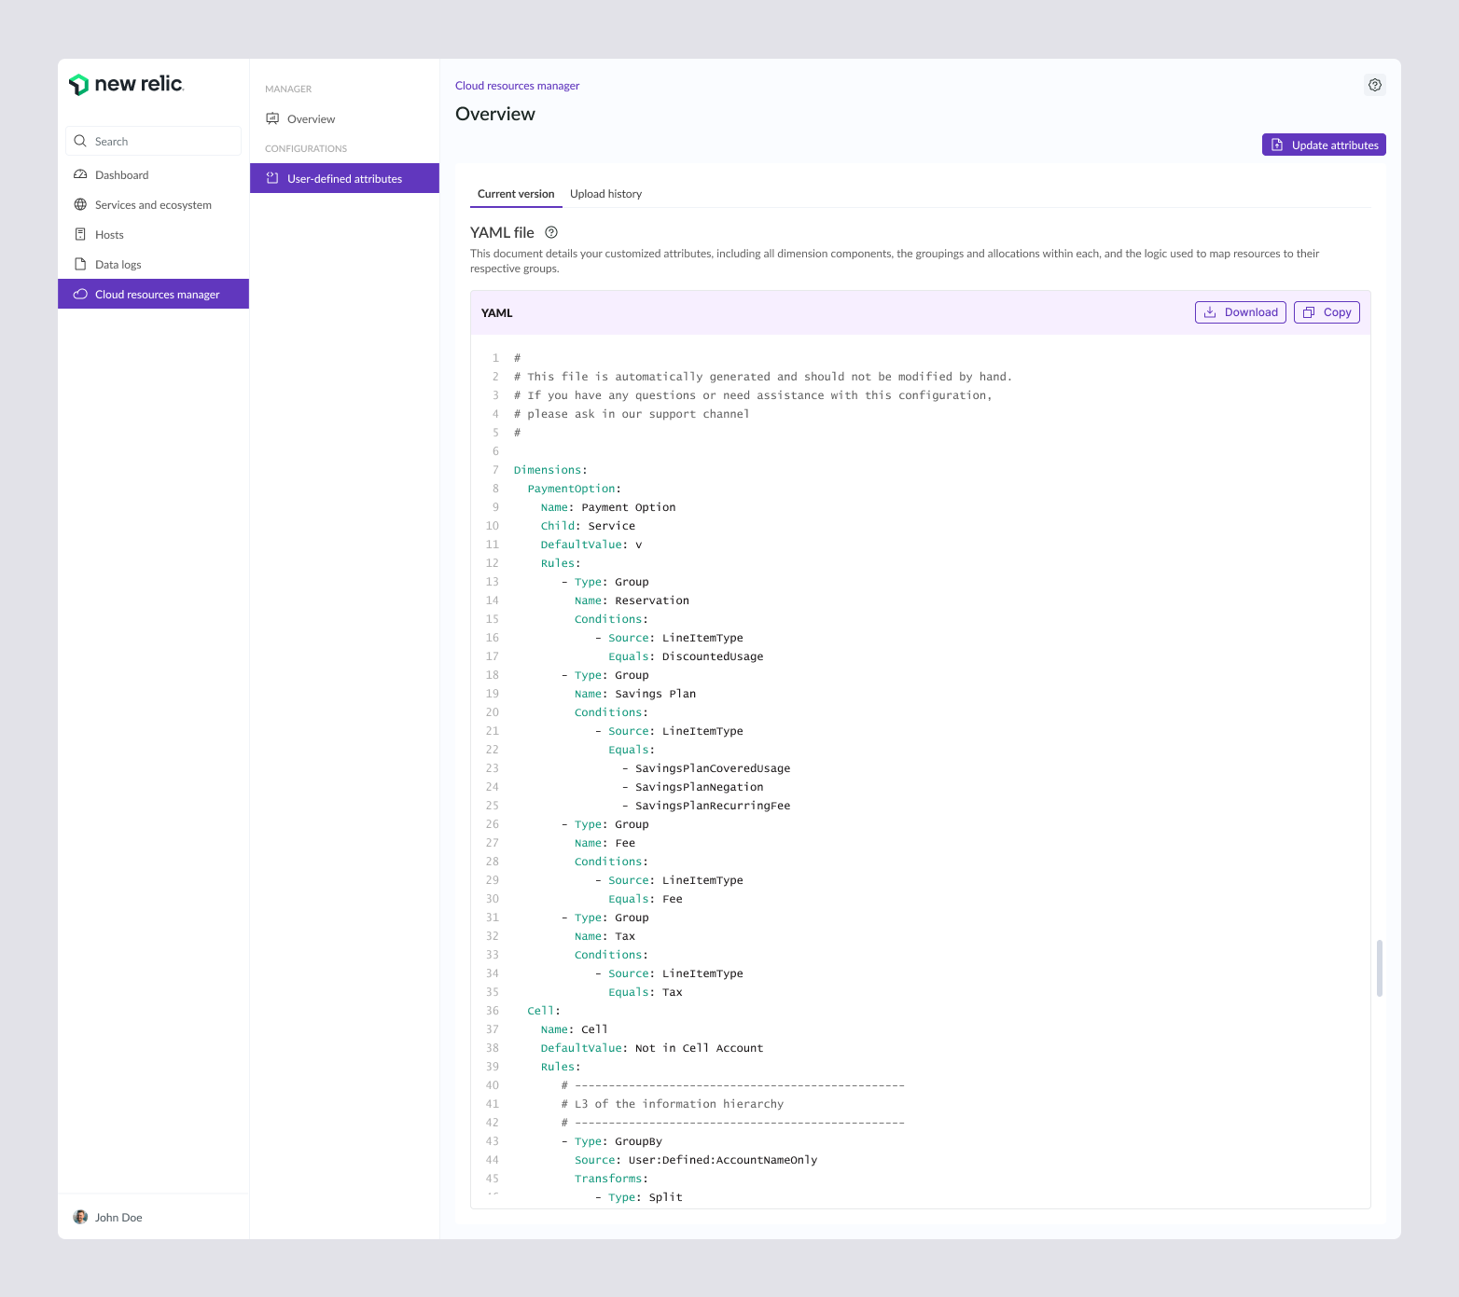Screen dimensions: 1459x1297
Task: Switch to the Upload history tab
Action: (x=605, y=194)
